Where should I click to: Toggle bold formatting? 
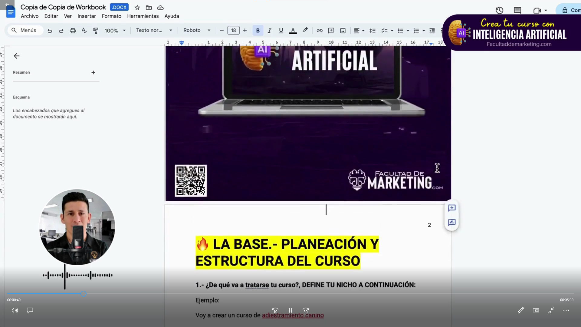(258, 31)
